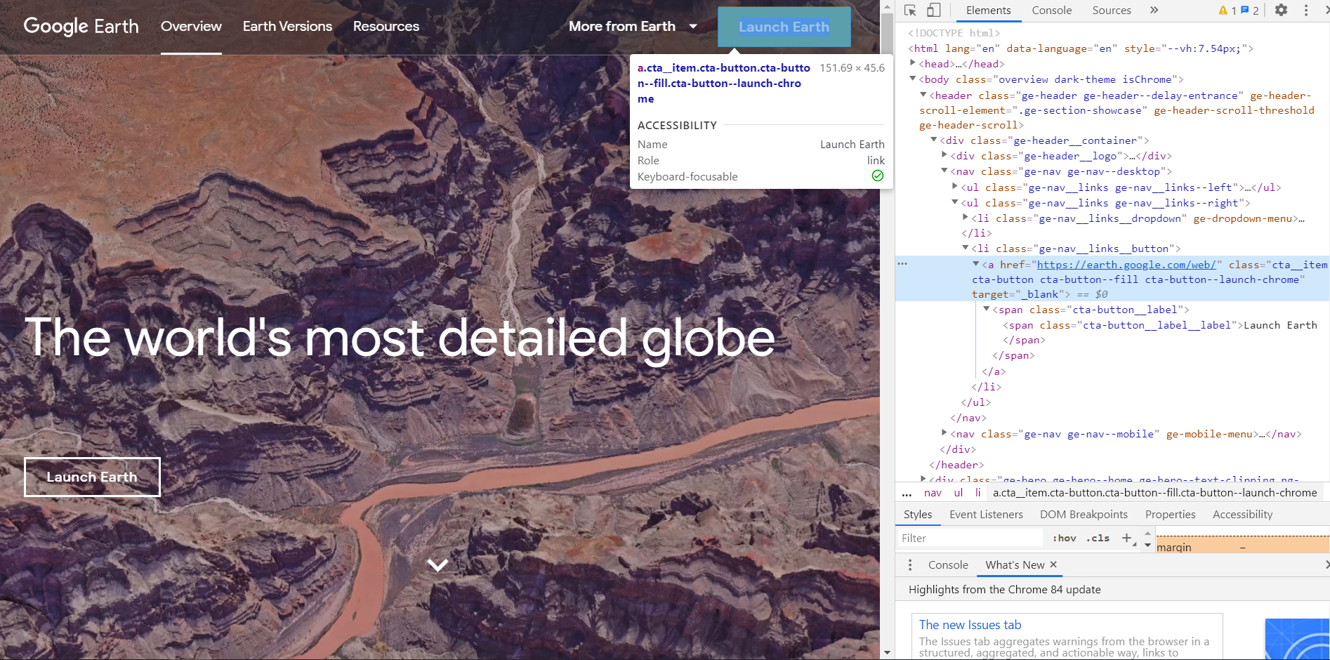This screenshot has width=1330, height=660.
Task: Click the Overview nav link
Action: [191, 27]
